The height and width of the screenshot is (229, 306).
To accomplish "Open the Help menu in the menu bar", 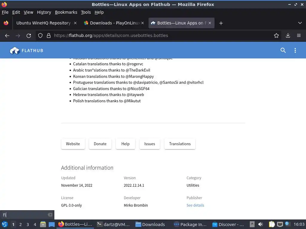I will pyautogui.click(x=99, y=12).
